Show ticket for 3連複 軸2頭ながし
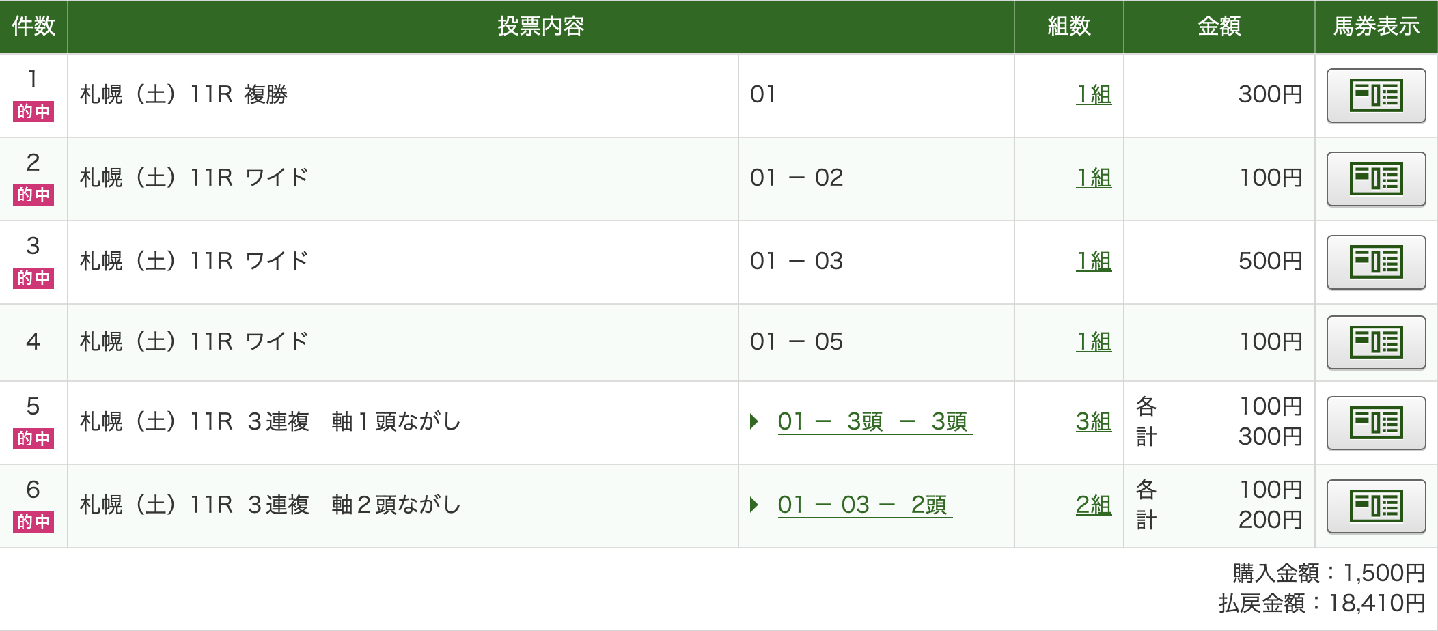1438x631 pixels. click(x=1376, y=506)
